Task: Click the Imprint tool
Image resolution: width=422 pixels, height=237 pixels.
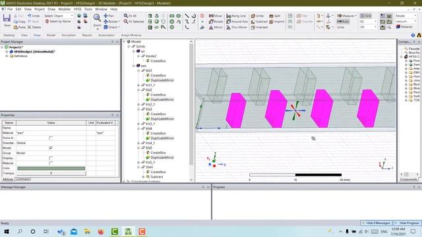Action: pyautogui.click(x=277, y=22)
